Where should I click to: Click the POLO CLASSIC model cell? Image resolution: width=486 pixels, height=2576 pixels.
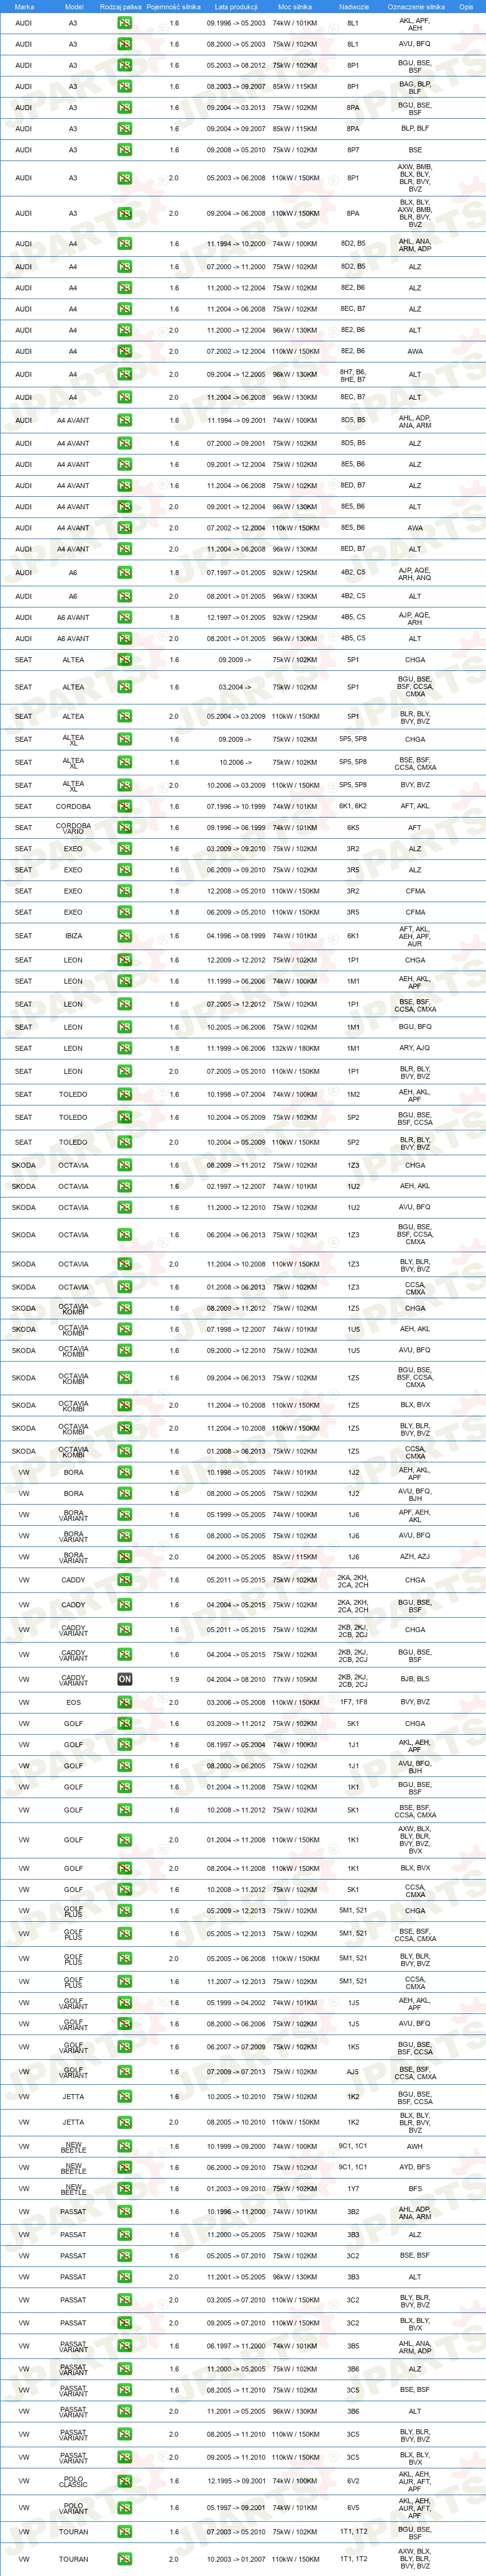point(73,2482)
